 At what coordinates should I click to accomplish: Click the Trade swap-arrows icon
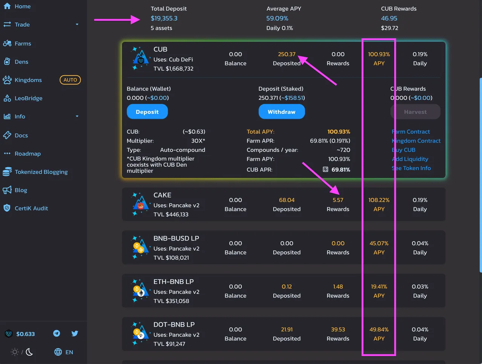tap(7, 24)
